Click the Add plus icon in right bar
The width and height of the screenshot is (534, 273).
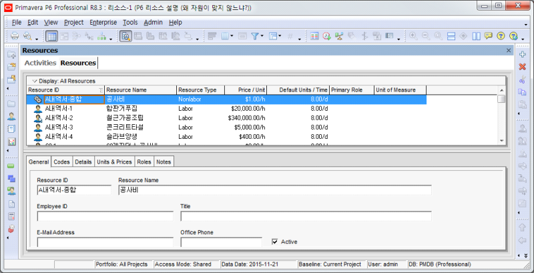(522, 55)
